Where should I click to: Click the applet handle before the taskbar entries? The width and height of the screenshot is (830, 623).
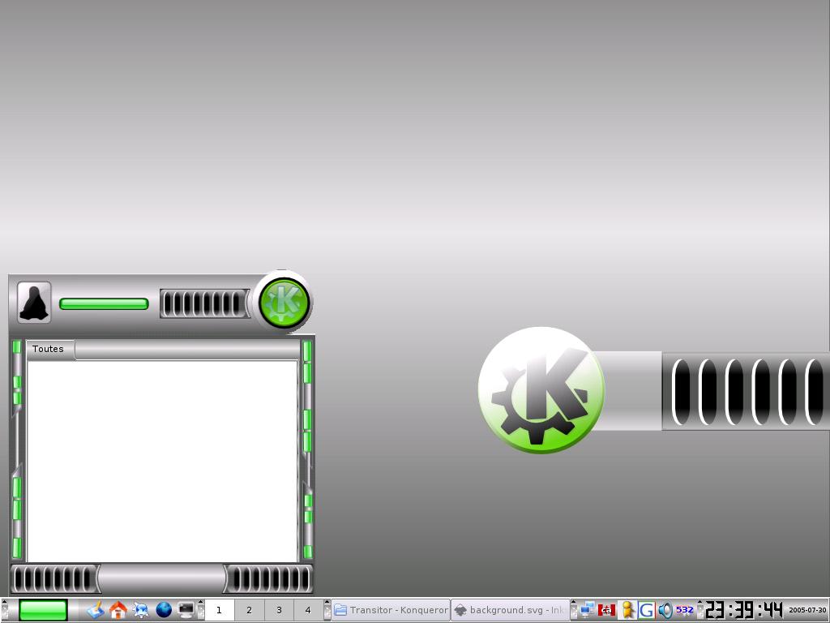pyautogui.click(x=327, y=610)
